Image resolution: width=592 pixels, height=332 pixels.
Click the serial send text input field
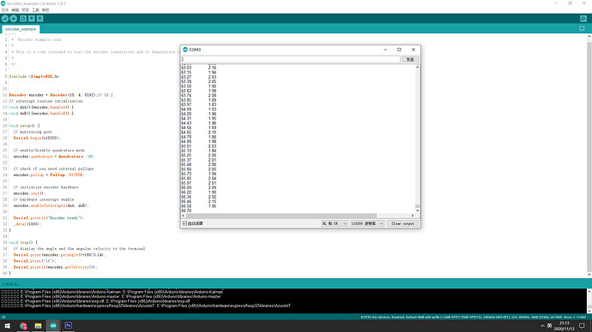pyautogui.click(x=291, y=59)
